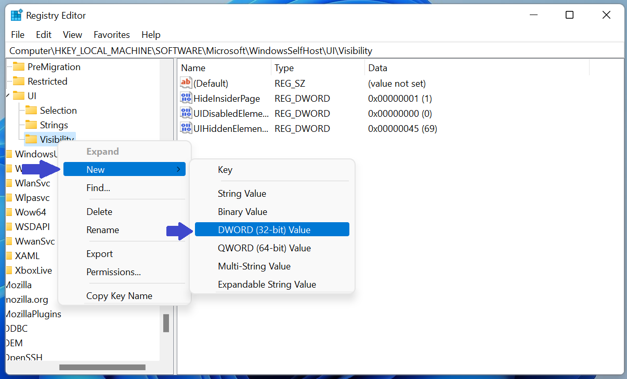The image size is (627, 379).
Task: Select Permissions... from the context menu
Action: [x=112, y=272]
